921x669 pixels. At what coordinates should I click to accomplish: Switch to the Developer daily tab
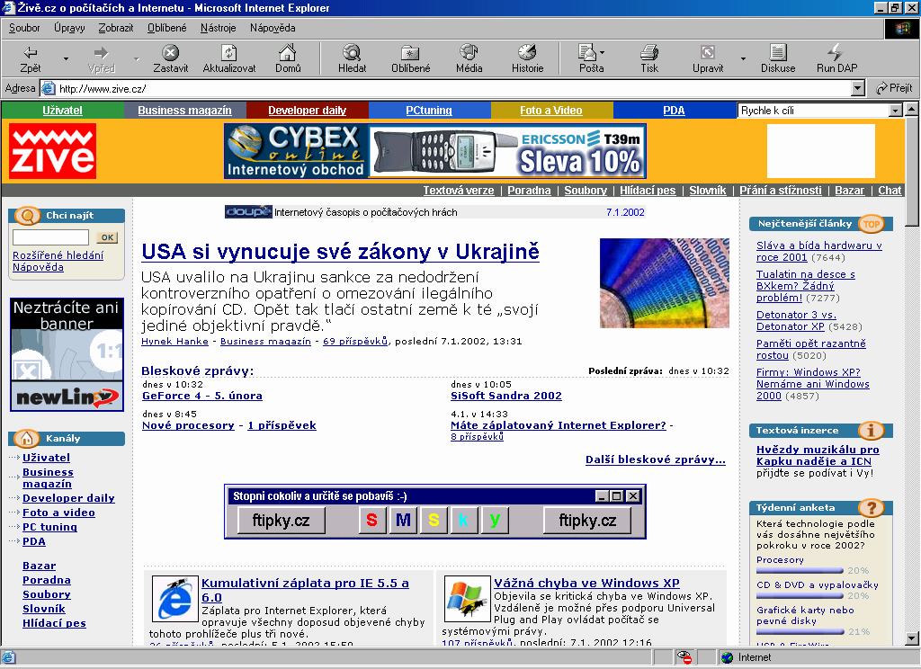coord(308,111)
